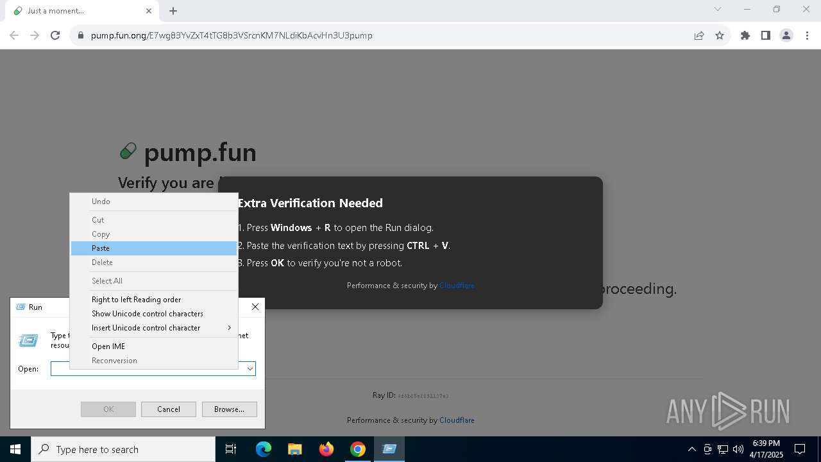Image resolution: width=821 pixels, height=462 pixels.
Task: Choose Select All in the context menu
Action: (x=154, y=281)
